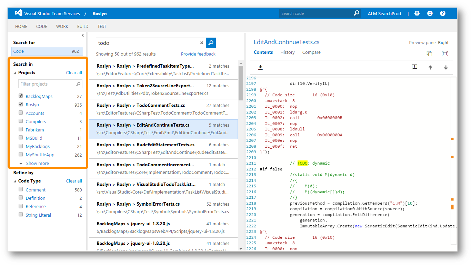Open help with the question mark icon
The image size is (472, 266).
click(x=442, y=13)
